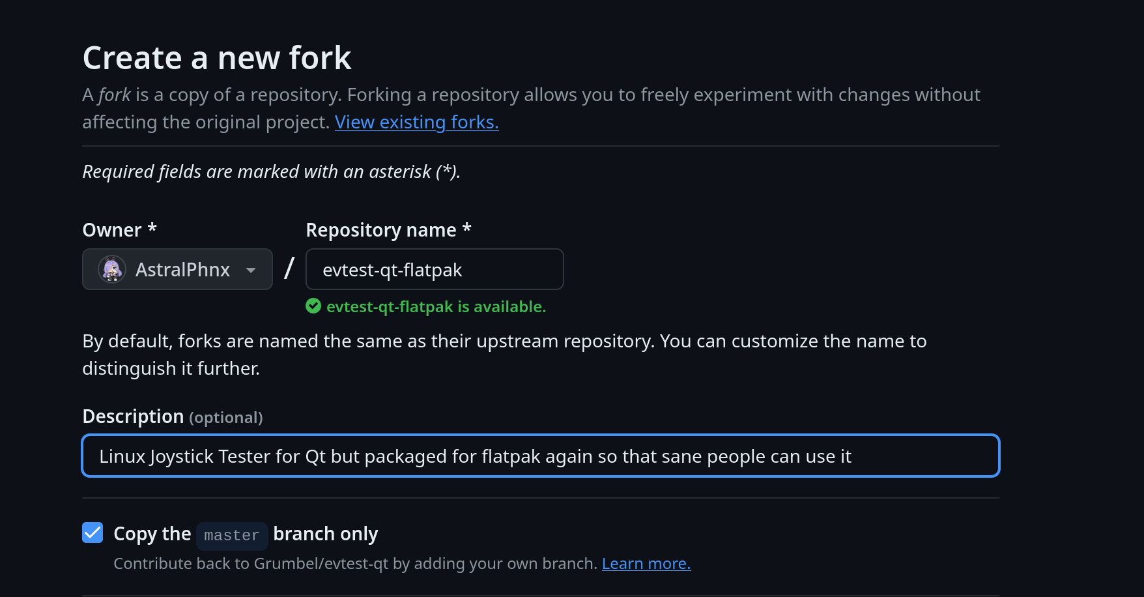Click the green availability checkmark icon

[313, 306]
